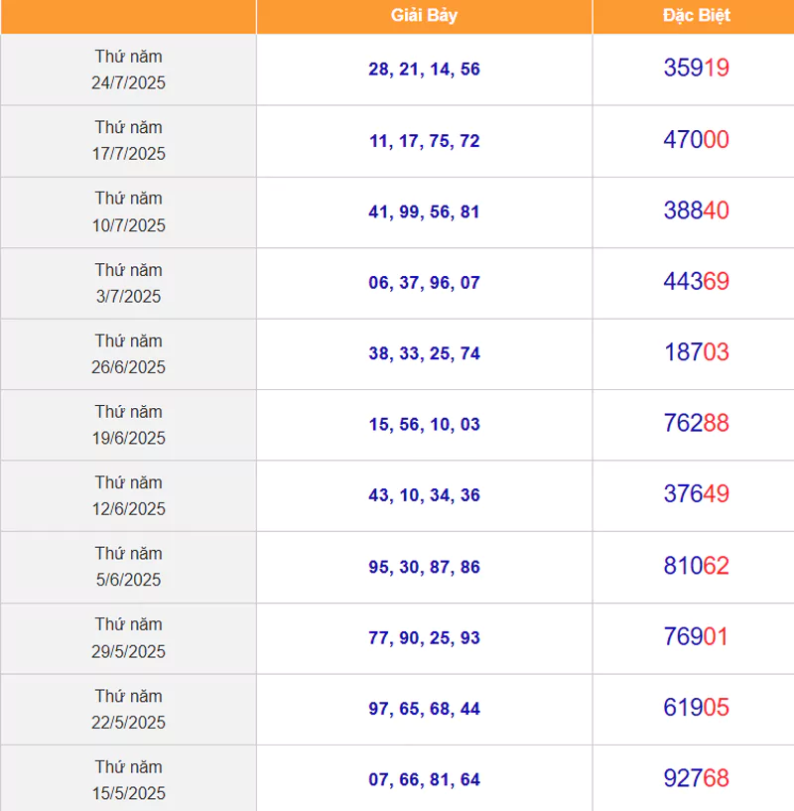Click special prize number 38840
This screenshot has height=811, width=794.
click(696, 210)
